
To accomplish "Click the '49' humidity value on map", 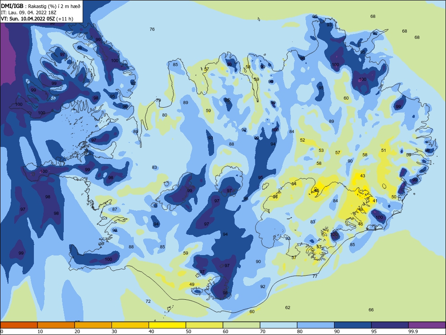I will [192, 284].
